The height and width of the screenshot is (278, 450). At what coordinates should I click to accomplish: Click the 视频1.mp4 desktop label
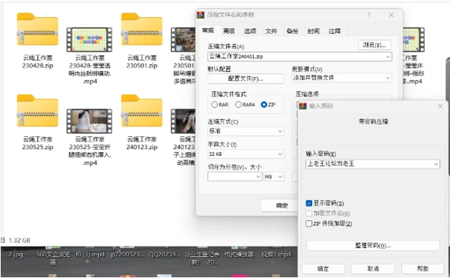point(277,255)
